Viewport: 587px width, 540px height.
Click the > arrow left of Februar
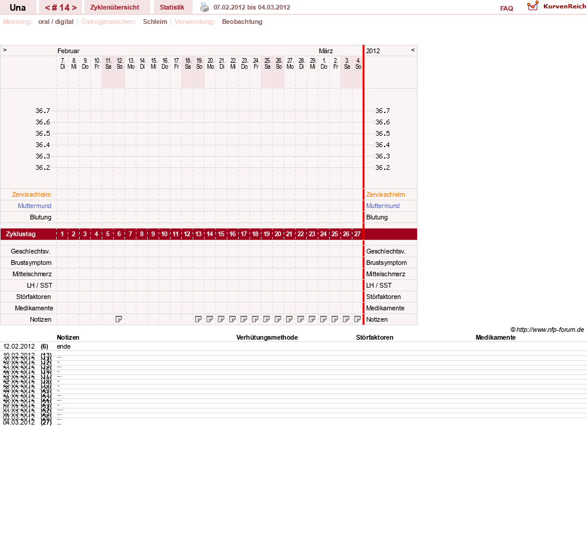coord(5,50)
